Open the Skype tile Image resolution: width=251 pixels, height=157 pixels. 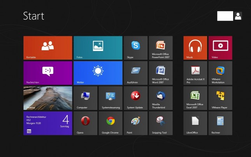click(x=135, y=48)
